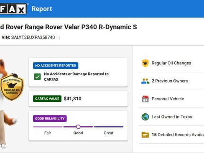Click the CARFAX Value green badge
This screenshot has height=153, width=204.
click(47, 99)
